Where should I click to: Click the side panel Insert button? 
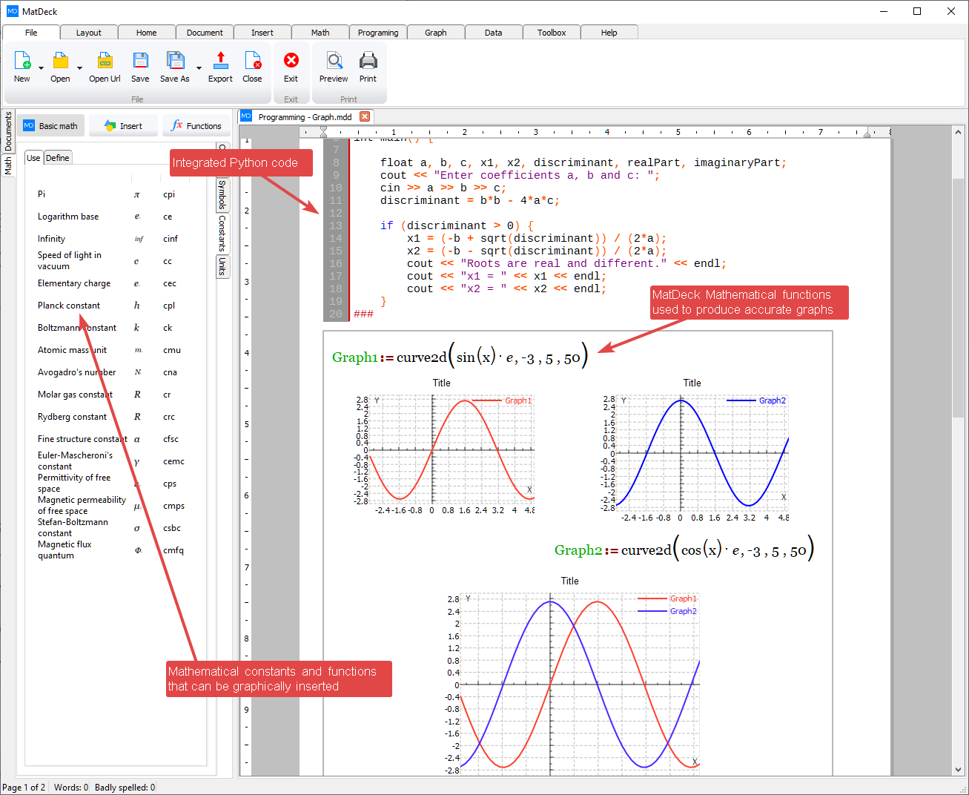pos(123,126)
